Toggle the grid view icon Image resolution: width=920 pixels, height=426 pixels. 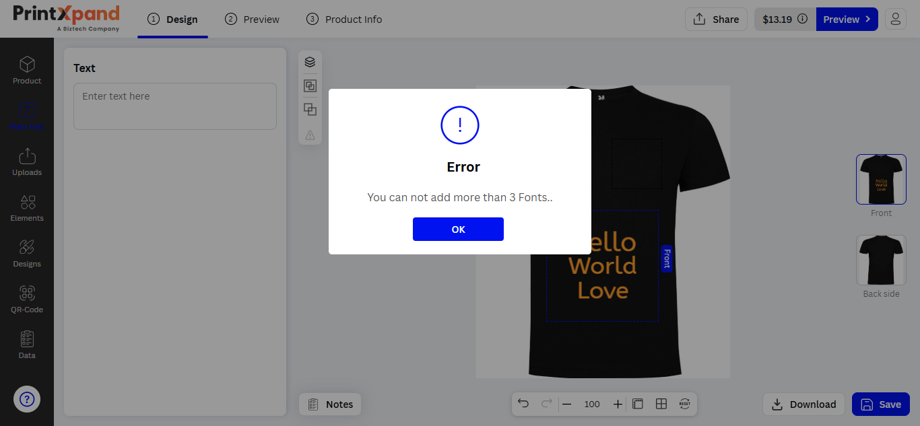point(661,404)
